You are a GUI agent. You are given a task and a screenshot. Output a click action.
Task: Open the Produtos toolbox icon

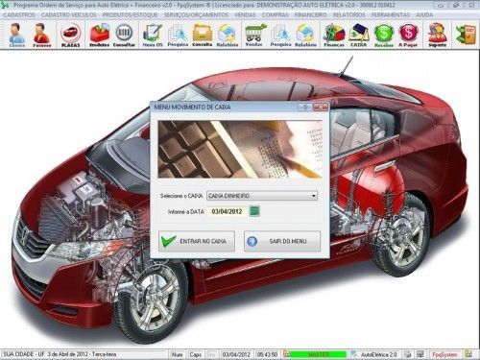(x=99, y=36)
